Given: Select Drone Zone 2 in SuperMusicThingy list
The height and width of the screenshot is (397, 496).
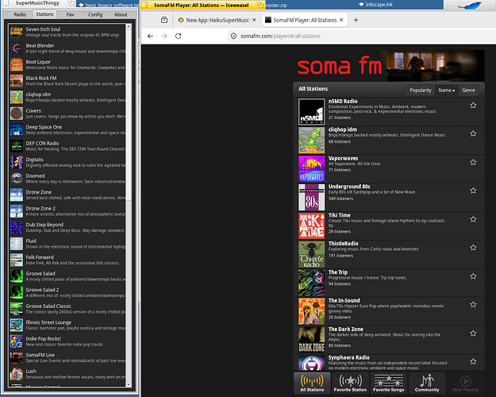Looking at the screenshot, I should [x=67, y=211].
